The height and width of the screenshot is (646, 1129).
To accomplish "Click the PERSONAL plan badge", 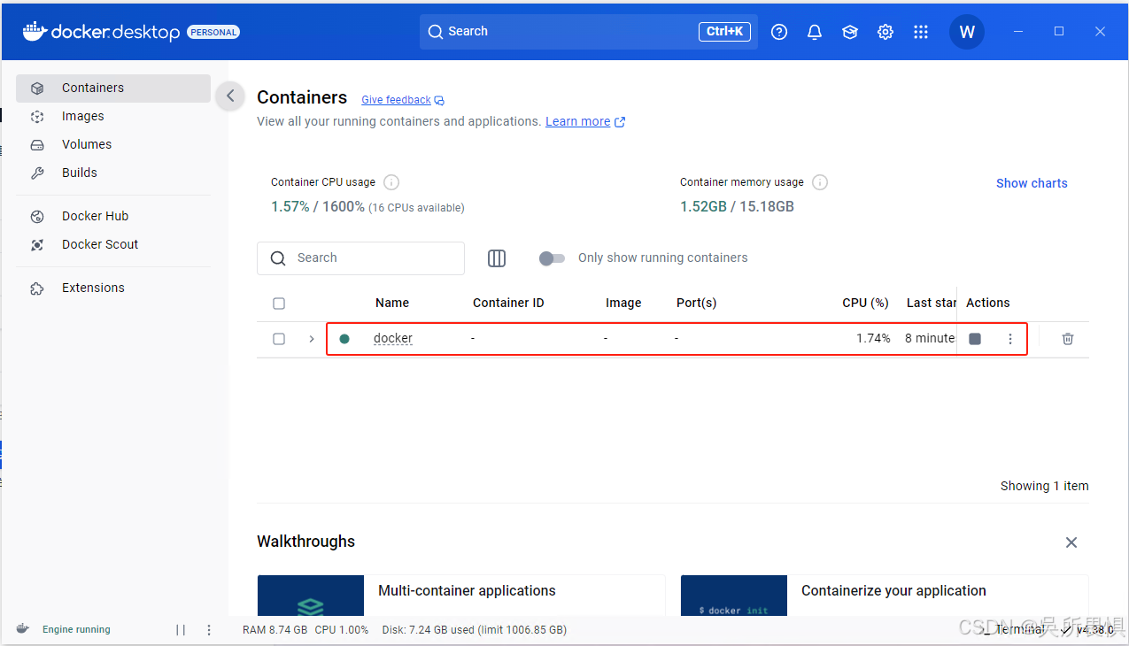I will pyautogui.click(x=213, y=33).
